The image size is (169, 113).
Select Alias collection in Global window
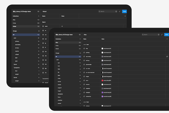pyautogui.click(x=26, y=20)
